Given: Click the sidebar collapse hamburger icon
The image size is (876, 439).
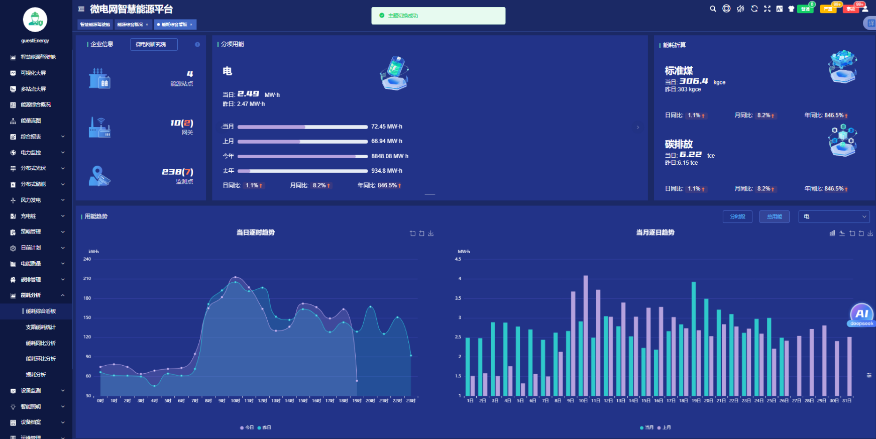Looking at the screenshot, I should [x=81, y=9].
